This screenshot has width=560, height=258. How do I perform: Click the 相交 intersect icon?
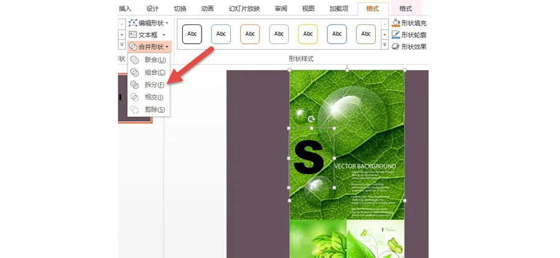134,97
